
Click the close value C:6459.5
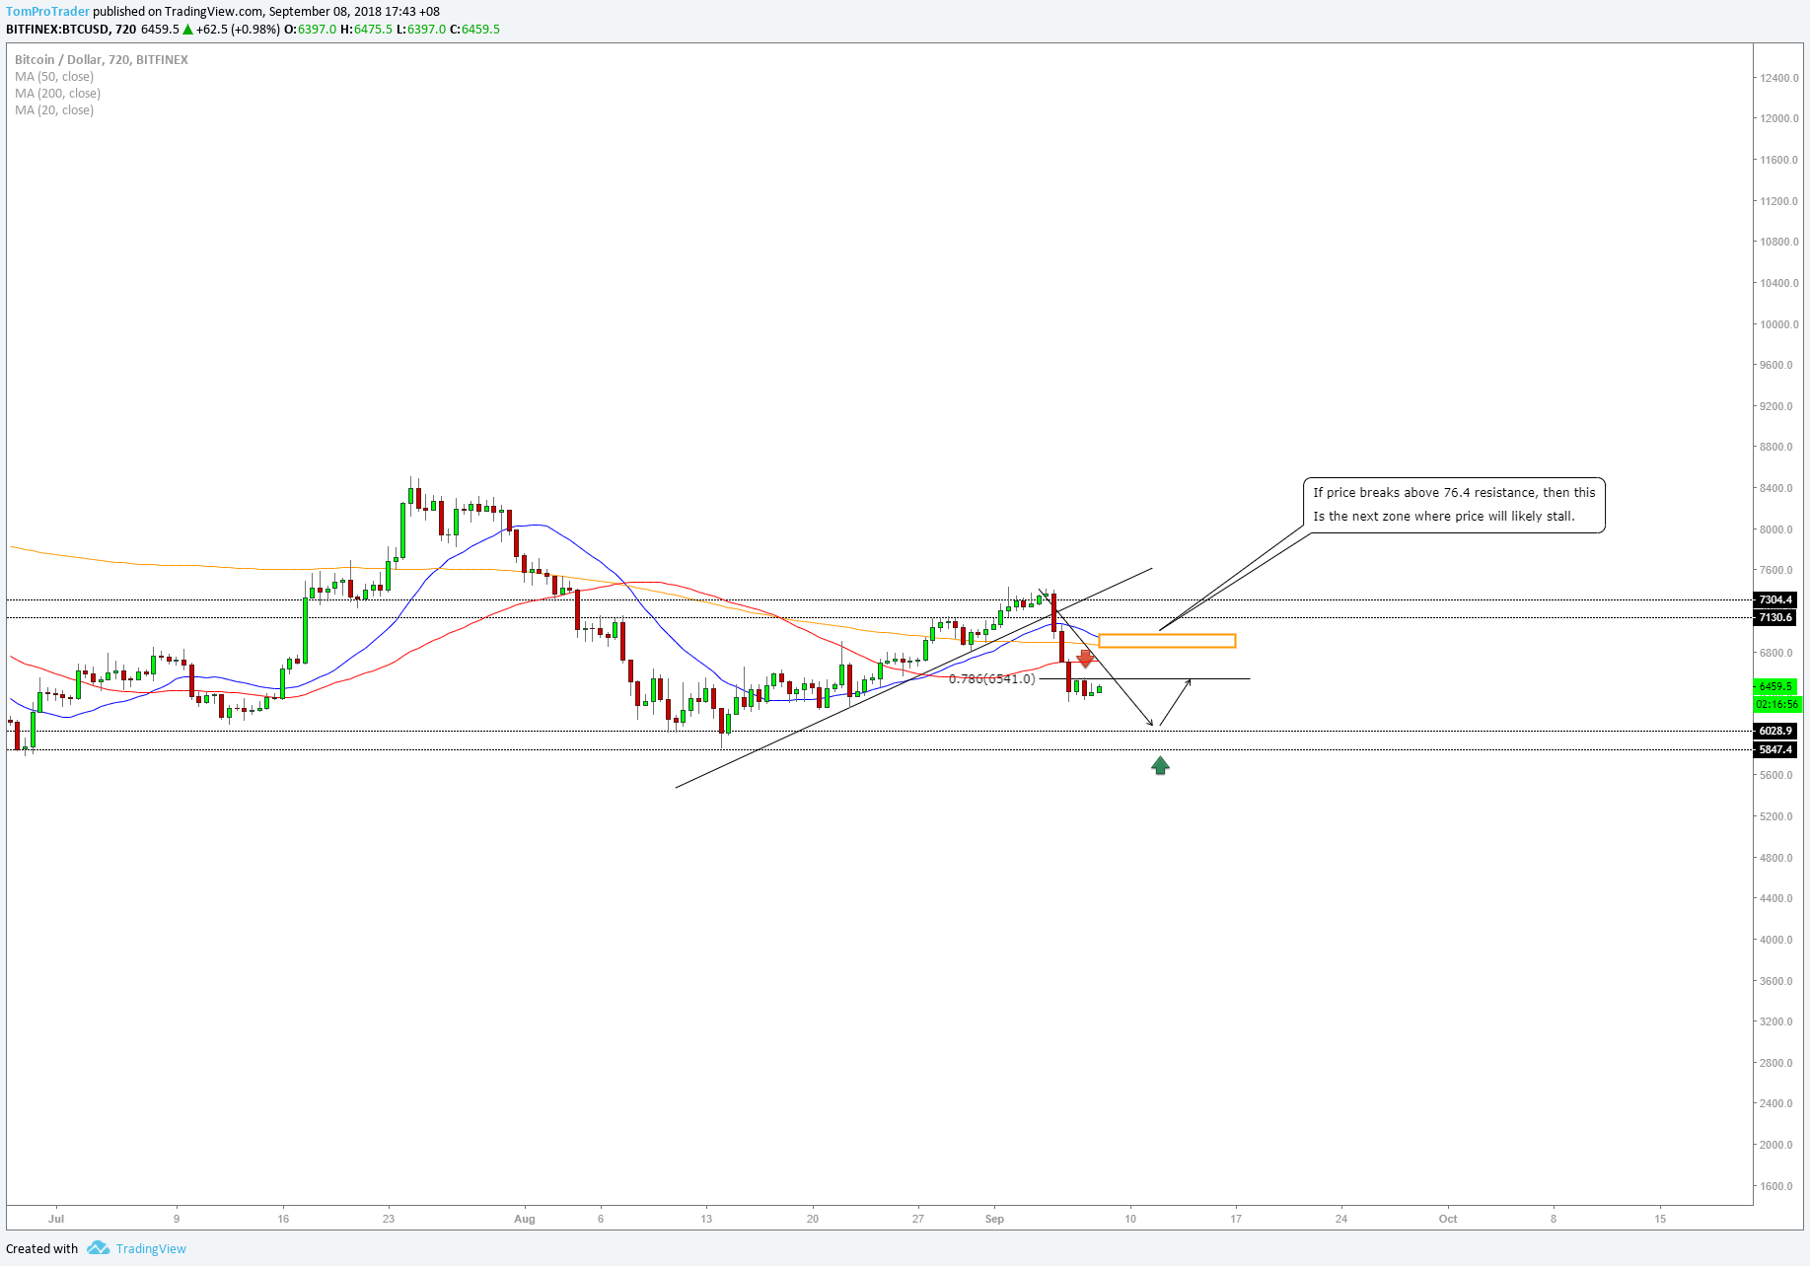coord(474,30)
